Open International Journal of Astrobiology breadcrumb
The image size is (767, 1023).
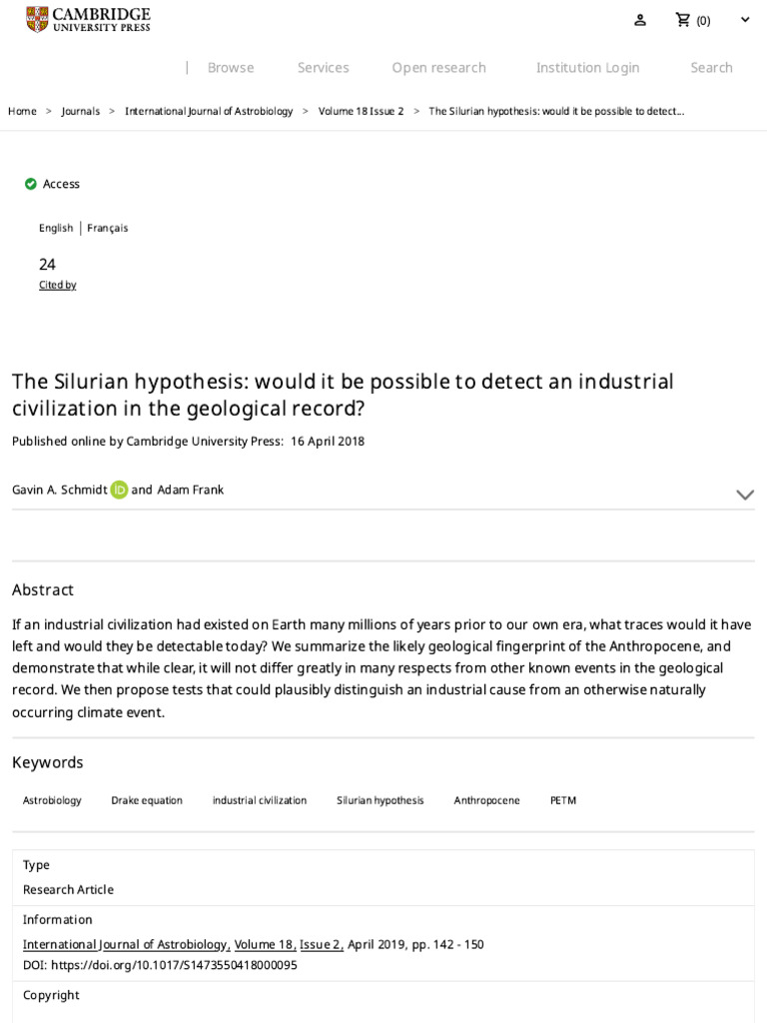209,111
